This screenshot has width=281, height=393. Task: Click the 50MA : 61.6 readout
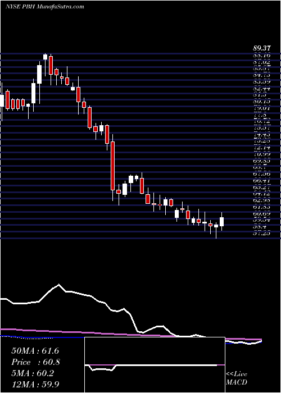(35, 351)
